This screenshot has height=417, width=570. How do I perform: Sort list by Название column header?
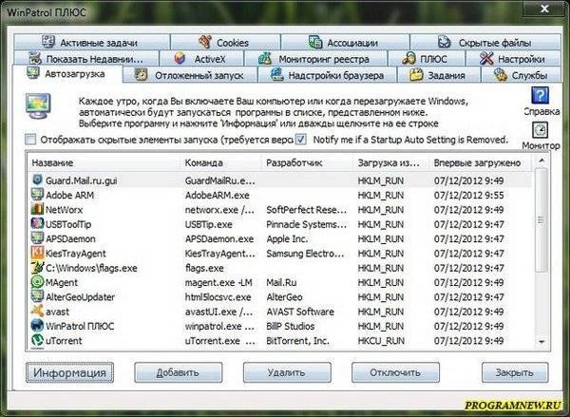click(x=104, y=162)
